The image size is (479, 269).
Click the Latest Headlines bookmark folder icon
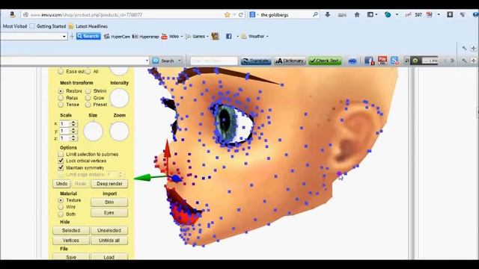[71, 26]
